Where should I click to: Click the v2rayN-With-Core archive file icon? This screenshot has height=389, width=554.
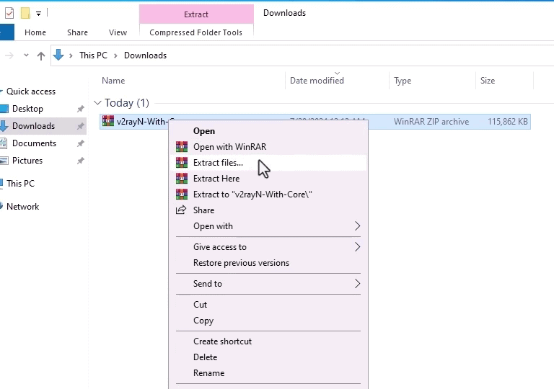(108, 122)
